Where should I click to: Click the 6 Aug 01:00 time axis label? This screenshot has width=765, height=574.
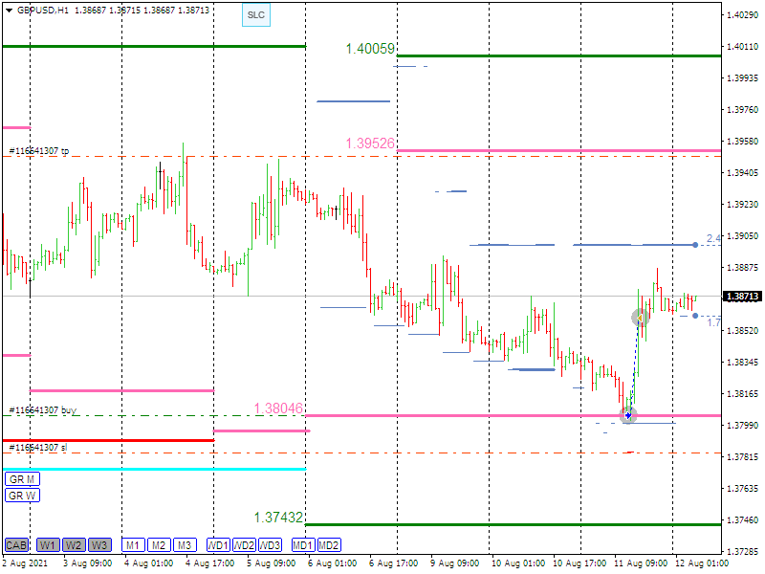click(332, 563)
